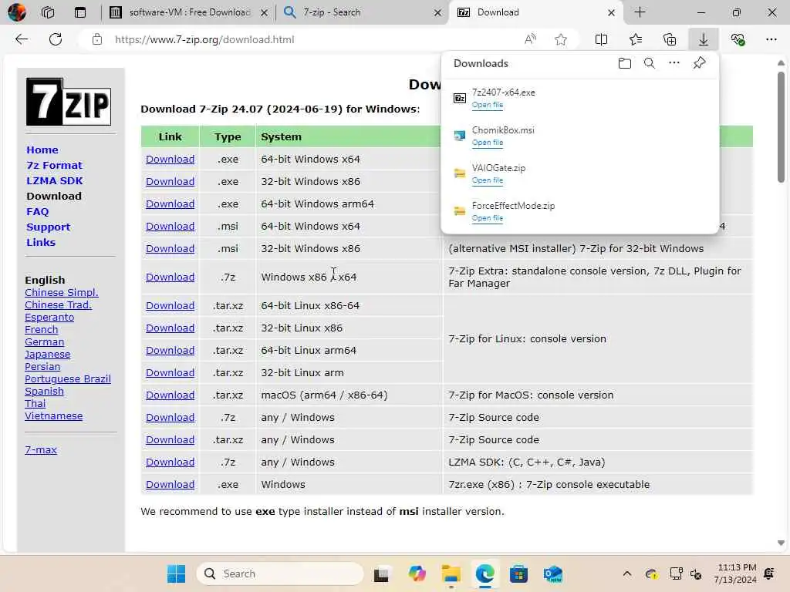
Task: Open the Read aloud icon in address bar
Action: 531,39
